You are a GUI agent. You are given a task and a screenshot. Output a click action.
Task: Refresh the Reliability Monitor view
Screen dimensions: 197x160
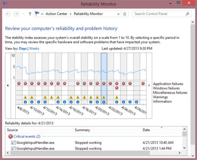click(x=125, y=14)
